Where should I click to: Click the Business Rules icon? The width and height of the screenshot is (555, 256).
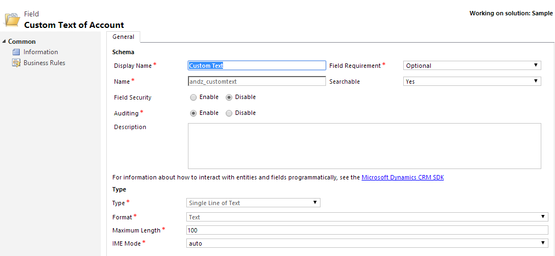(x=16, y=63)
